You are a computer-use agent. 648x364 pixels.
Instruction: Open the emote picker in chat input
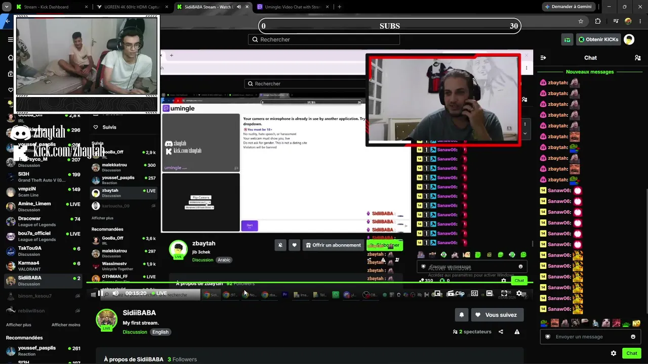click(633, 337)
